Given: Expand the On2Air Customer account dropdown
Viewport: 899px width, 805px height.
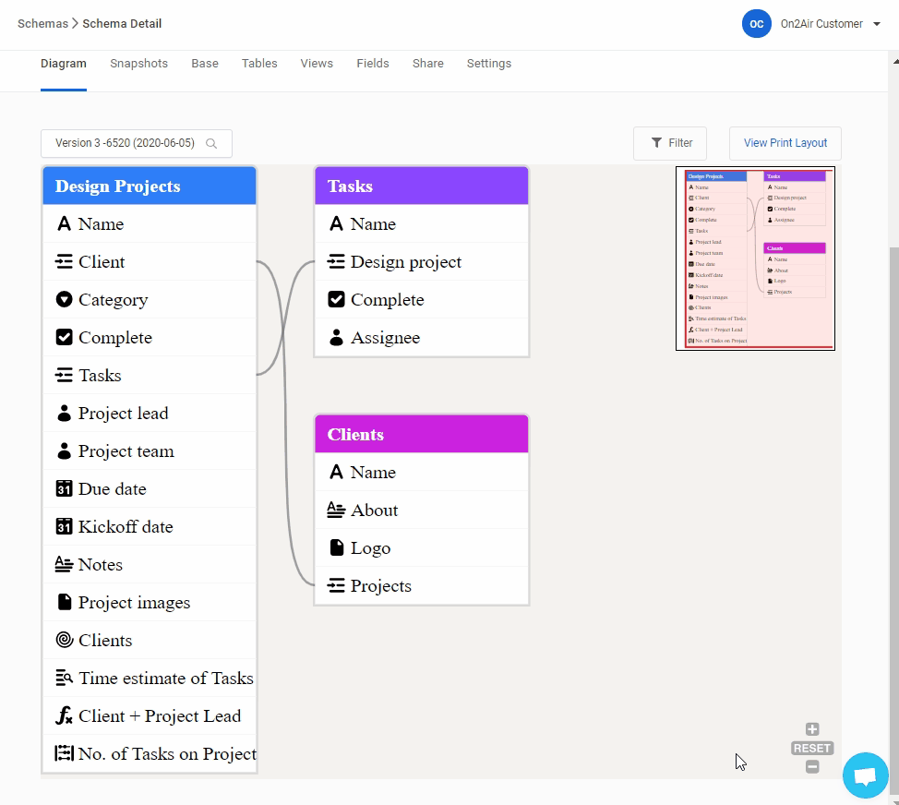Looking at the screenshot, I should click(x=876, y=25).
